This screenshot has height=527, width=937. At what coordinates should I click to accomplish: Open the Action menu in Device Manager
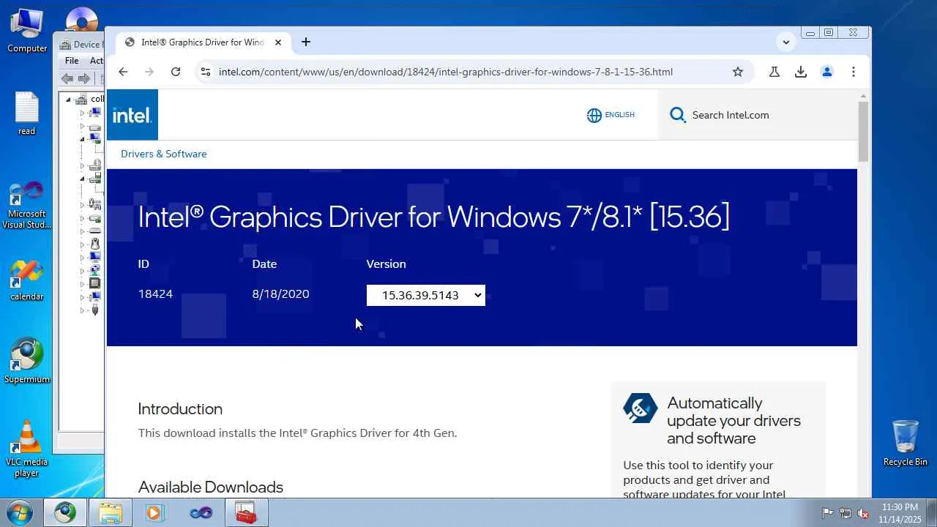coord(96,61)
